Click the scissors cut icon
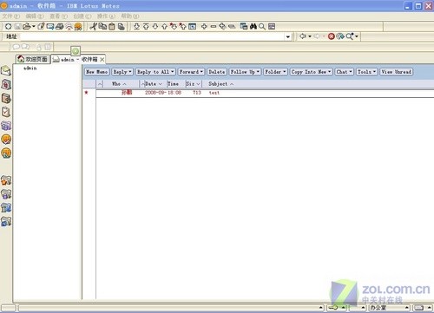 [93, 27]
